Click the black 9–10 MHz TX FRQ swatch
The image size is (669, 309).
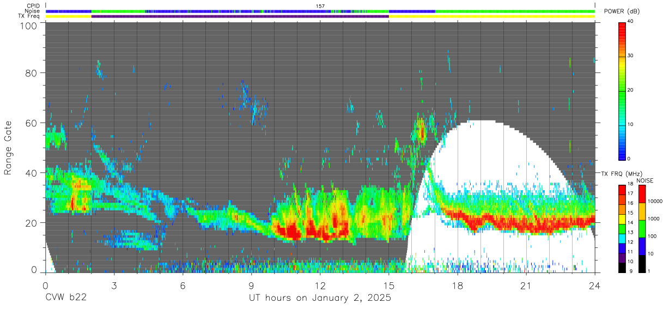pyautogui.click(x=622, y=266)
